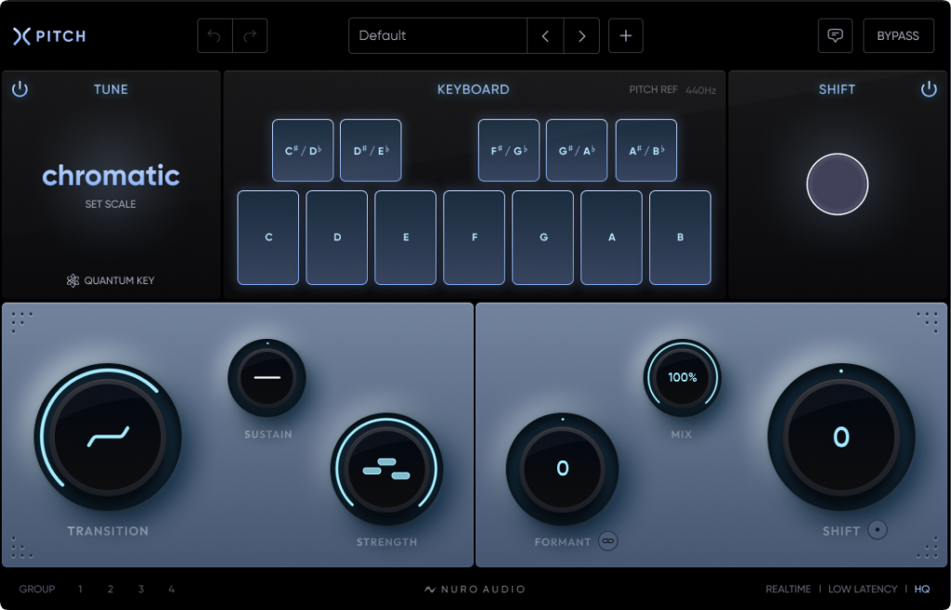Switch to REALTIME mode
Image resolution: width=951 pixels, height=610 pixels.
[788, 589]
